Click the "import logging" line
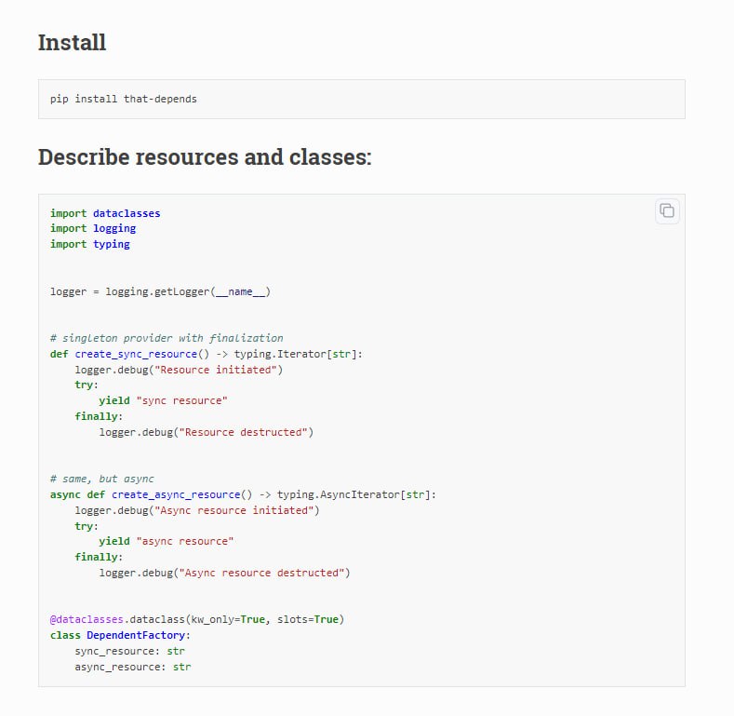Screen dimensions: 734x716 pos(93,228)
